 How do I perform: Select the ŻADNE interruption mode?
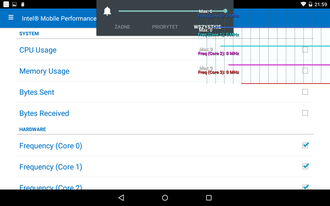[122, 27]
